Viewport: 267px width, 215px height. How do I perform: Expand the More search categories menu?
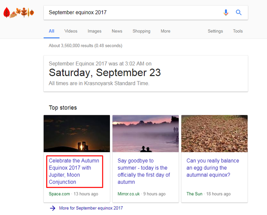pyautogui.click(x=166, y=31)
